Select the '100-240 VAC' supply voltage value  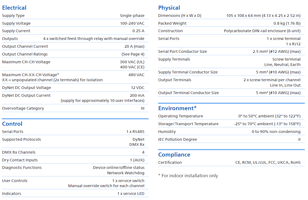[132, 23]
